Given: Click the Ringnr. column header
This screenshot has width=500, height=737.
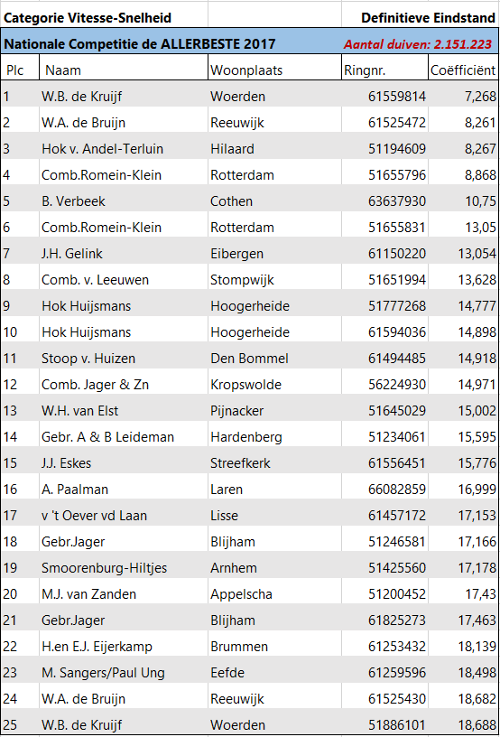Looking at the screenshot, I should pos(385,70).
